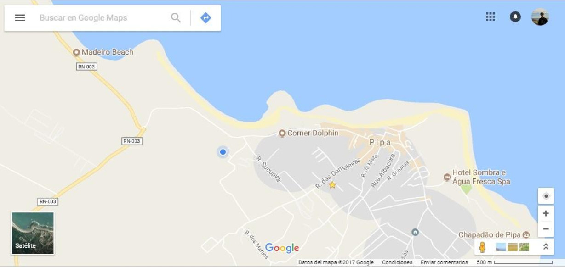Click the yellow starred saved place

(332, 185)
